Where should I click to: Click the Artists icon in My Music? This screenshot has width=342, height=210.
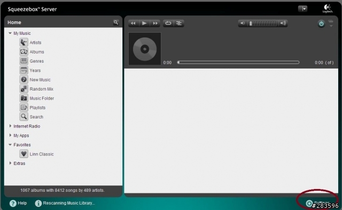pos(24,42)
